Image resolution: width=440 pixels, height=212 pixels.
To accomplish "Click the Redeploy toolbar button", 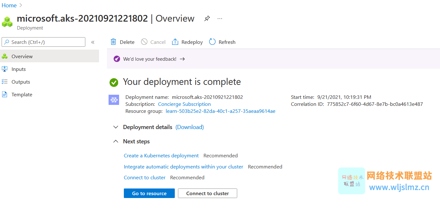I will click(x=187, y=42).
